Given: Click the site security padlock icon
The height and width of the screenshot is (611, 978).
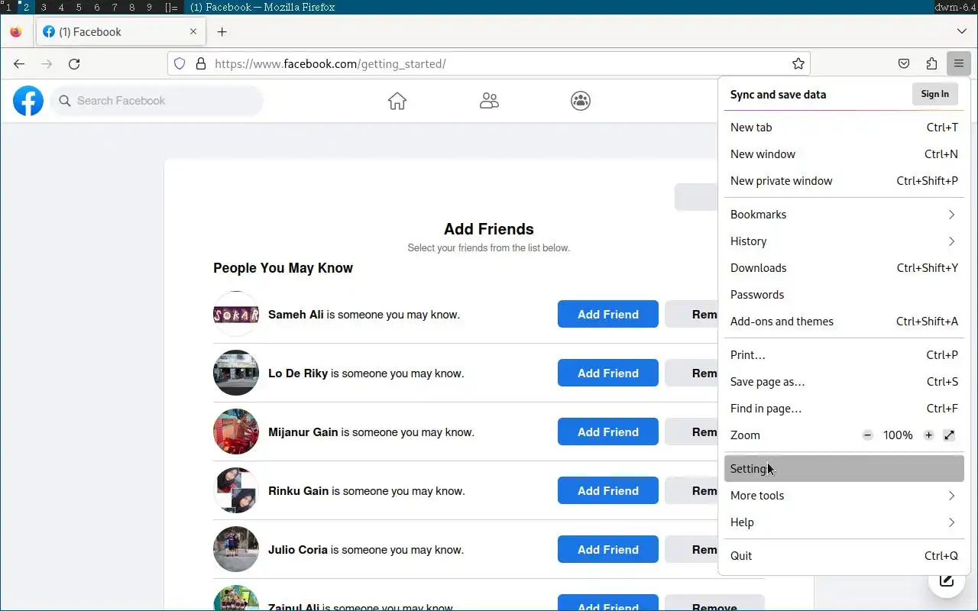Looking at the screenshot, I should pyautogui.click(x=200, y=64).
